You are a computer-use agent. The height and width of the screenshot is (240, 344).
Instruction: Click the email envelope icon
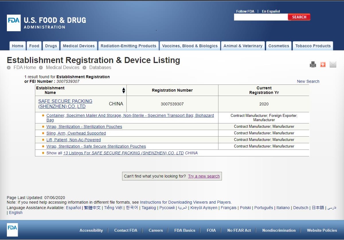coord(333,64)
